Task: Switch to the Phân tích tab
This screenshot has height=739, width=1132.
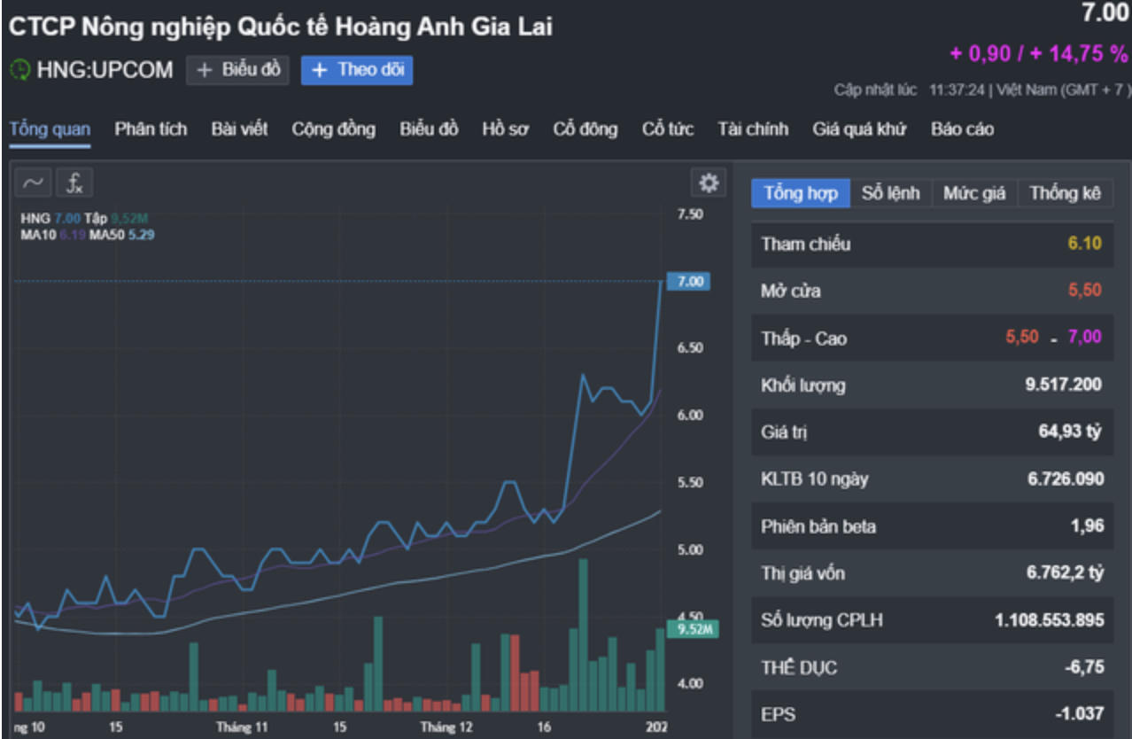Action: [x=151, y=129]
